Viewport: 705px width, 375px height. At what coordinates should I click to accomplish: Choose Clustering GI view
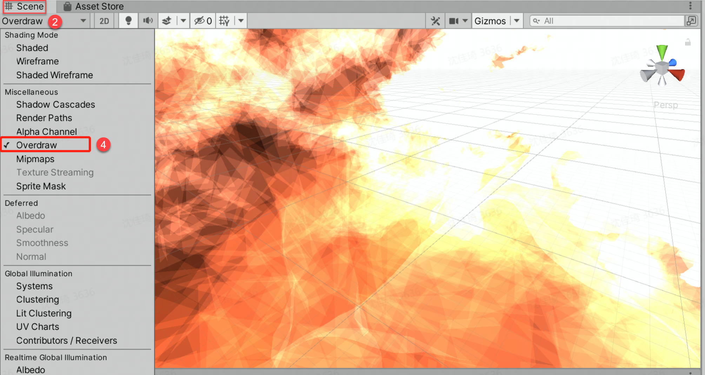[x=37, y=299]
